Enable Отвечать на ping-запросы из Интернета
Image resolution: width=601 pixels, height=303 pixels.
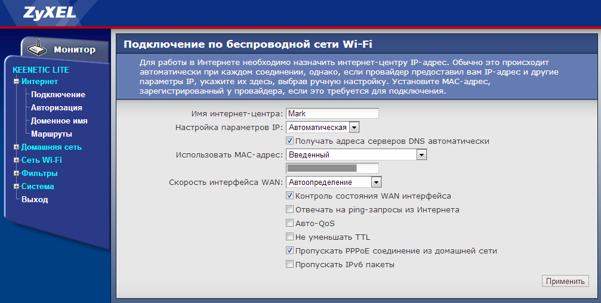pos(289,209)
